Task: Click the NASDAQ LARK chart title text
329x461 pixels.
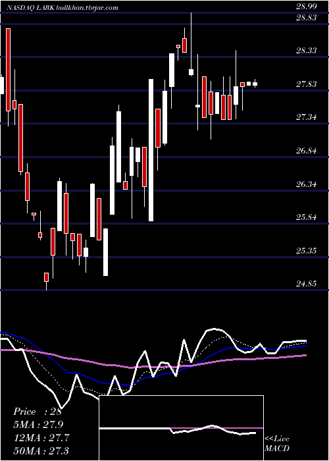Action: point(62,8)
